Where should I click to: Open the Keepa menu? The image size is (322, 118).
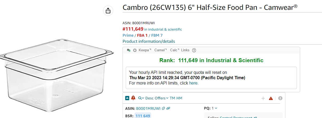click(145, 50)
